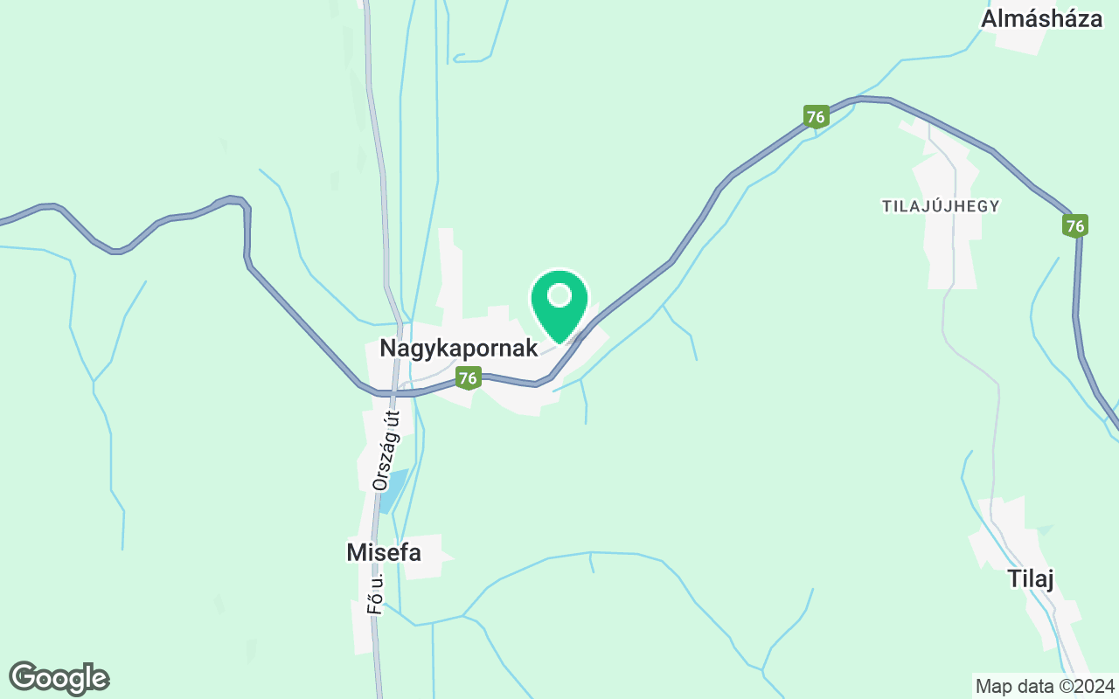Click the 76 road shield nearest Almásháza

(x=816, y=117)
